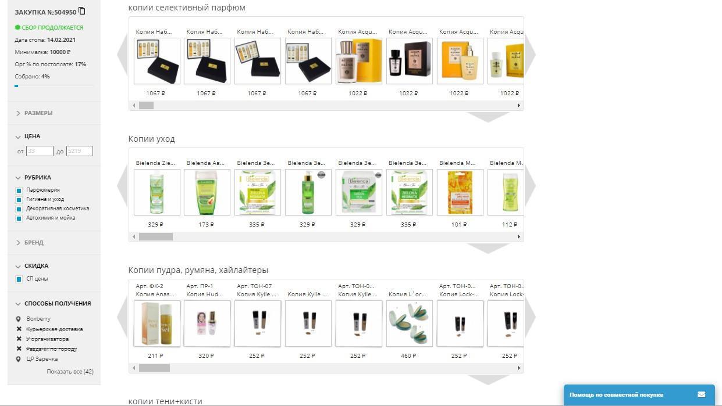Image resolution: width=722 pixels, height=406 pixels.
Task: Click scrollbar left arrow in Копии уход row
Action: [x=134, y=237]
